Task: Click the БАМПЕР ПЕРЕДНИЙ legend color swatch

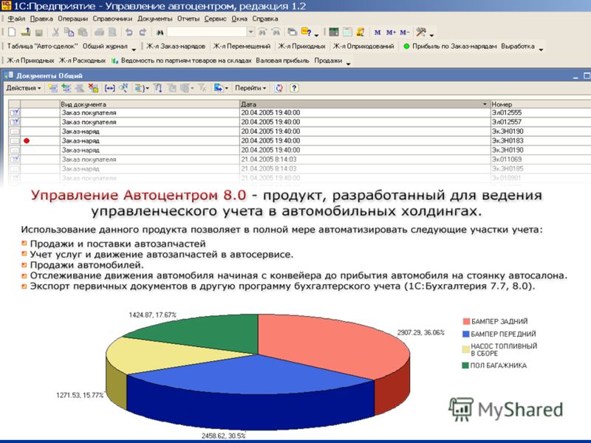Action: click(x=466, y=334)
